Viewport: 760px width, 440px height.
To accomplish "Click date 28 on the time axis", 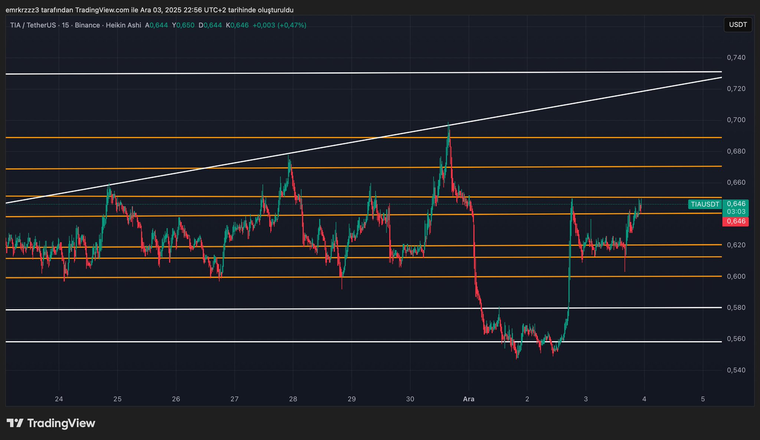I will [293, 399].
